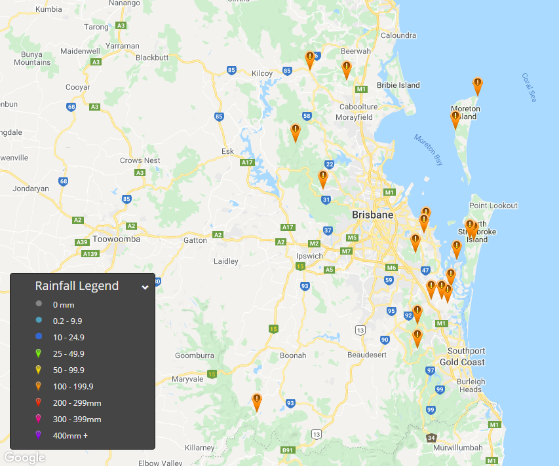Screen dimensions: 559x466
Task: Click the 'Caloundra' map label
Action: pos(398,35)
